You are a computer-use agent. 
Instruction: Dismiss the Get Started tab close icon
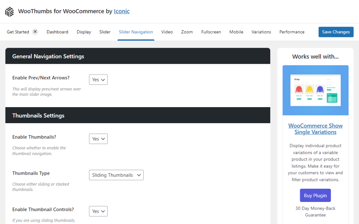point(35,32)
